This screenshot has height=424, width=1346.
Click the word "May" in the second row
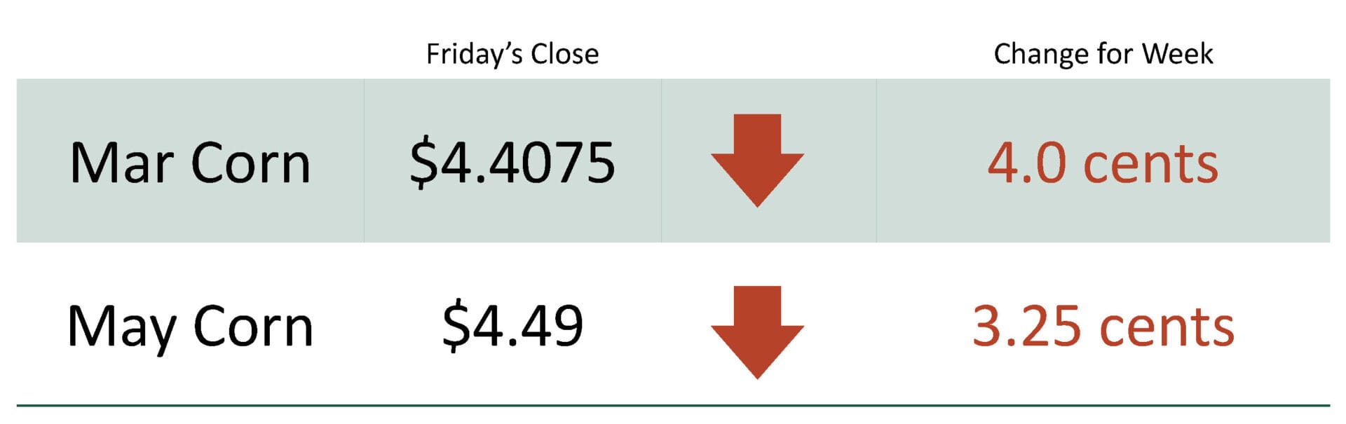pos(121,327)
